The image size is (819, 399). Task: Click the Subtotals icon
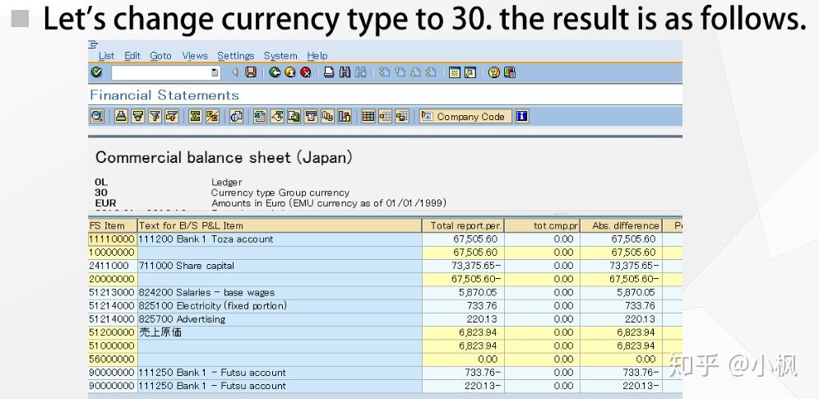pyautogui.click(x=212, y=117)
